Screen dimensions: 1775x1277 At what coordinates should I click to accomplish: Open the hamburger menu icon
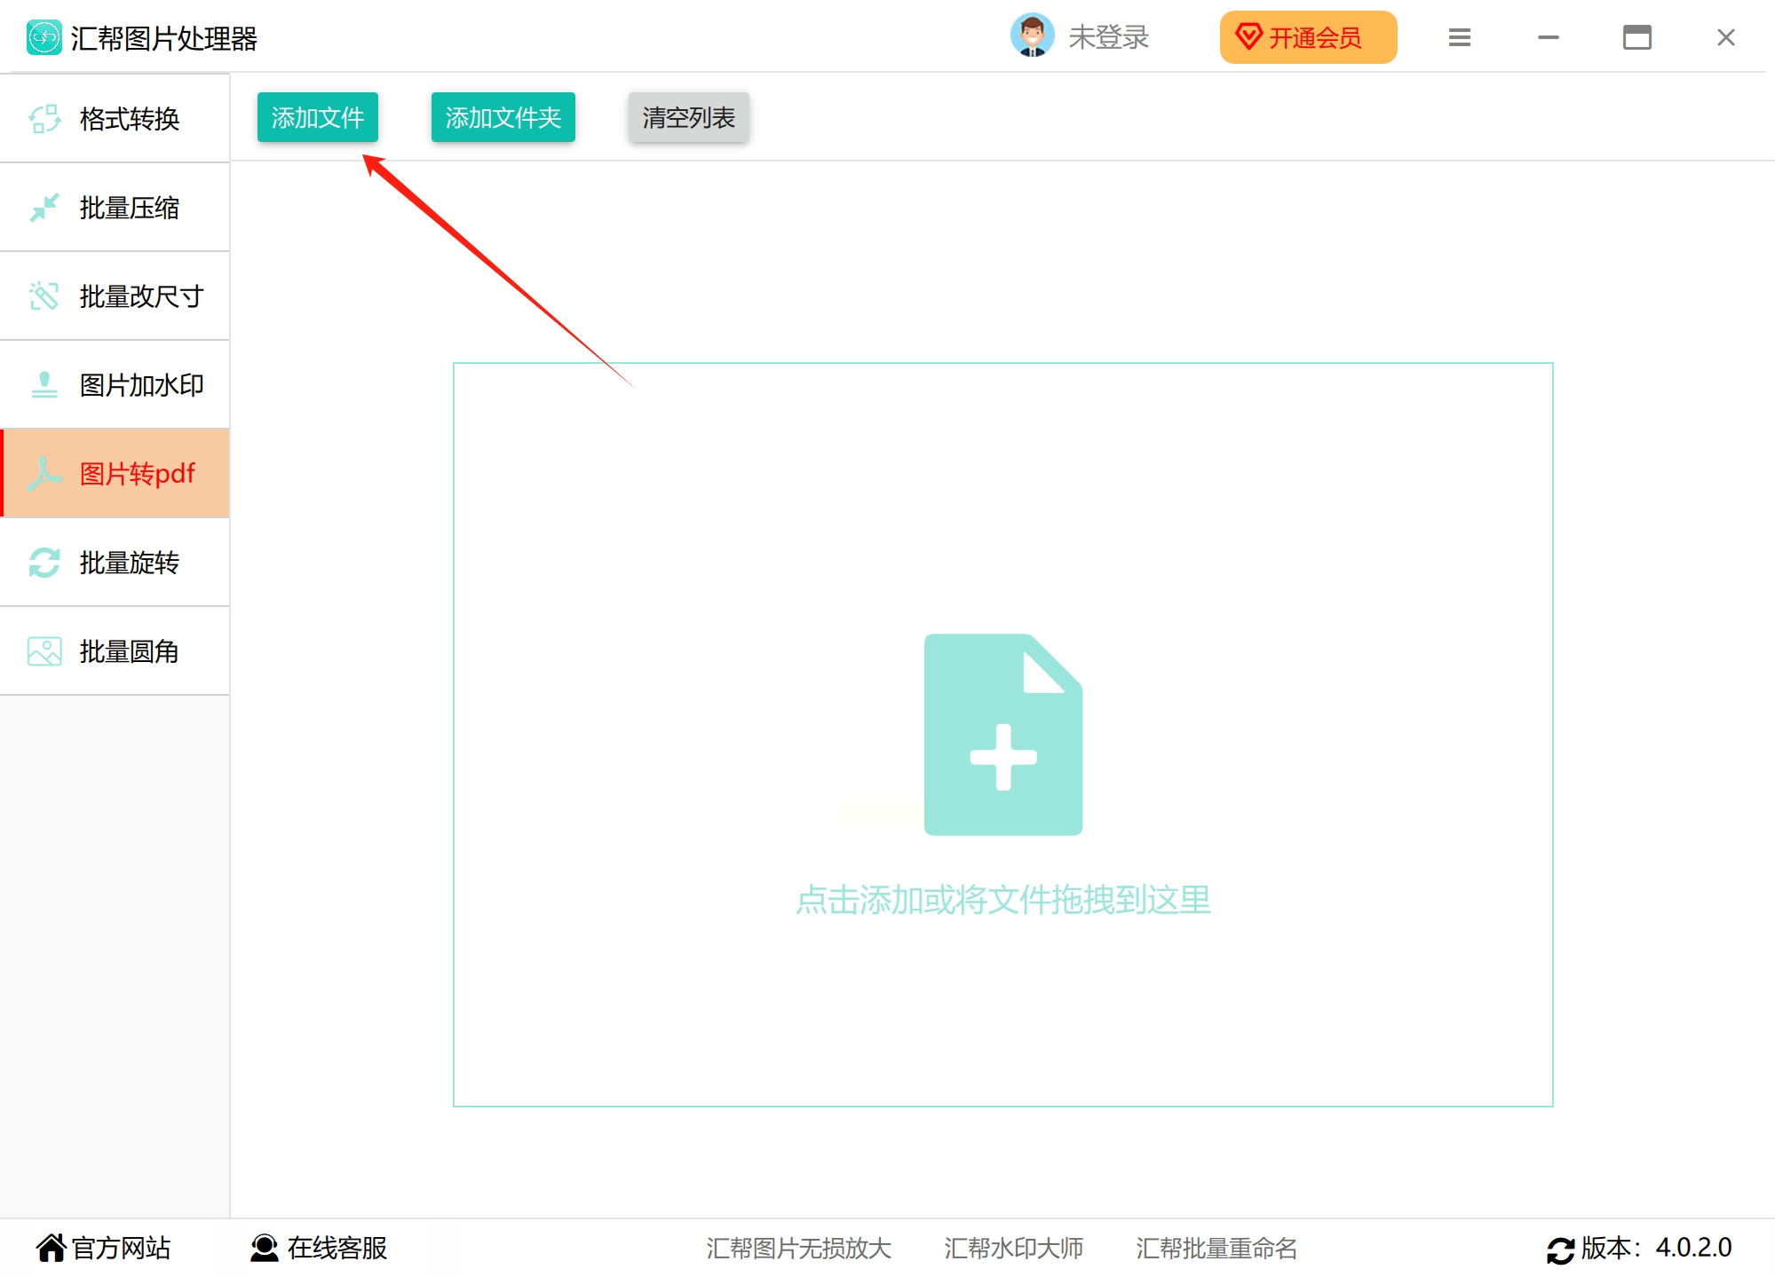coord(1459,37)
